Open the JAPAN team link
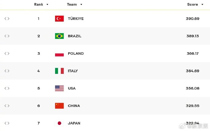 pyautogui.click(x=74, y=123)
